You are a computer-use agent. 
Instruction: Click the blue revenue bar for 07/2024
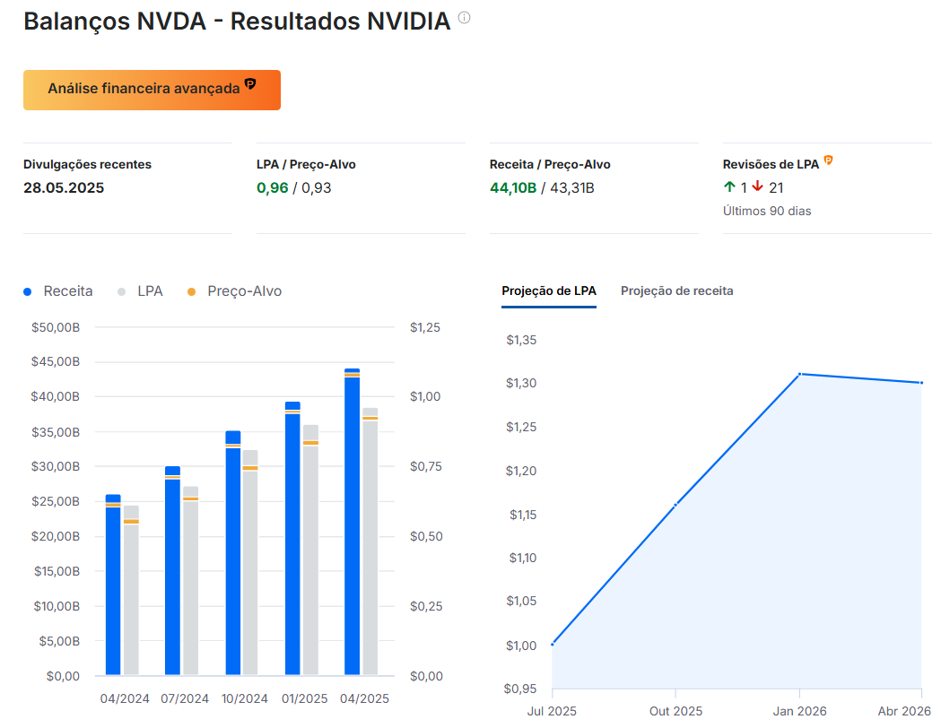click(173, 571)
